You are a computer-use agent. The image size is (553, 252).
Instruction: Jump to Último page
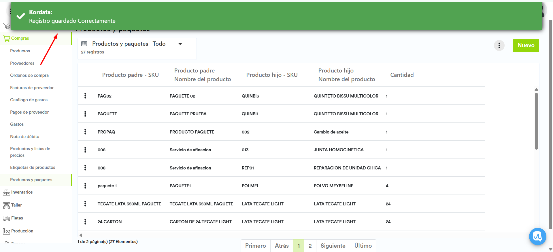363,246
